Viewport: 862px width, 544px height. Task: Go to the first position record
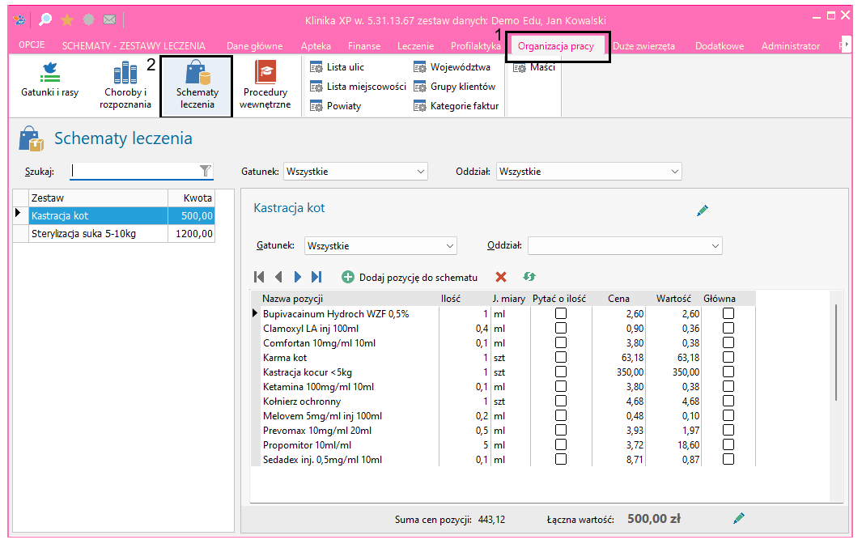(259, 277)
